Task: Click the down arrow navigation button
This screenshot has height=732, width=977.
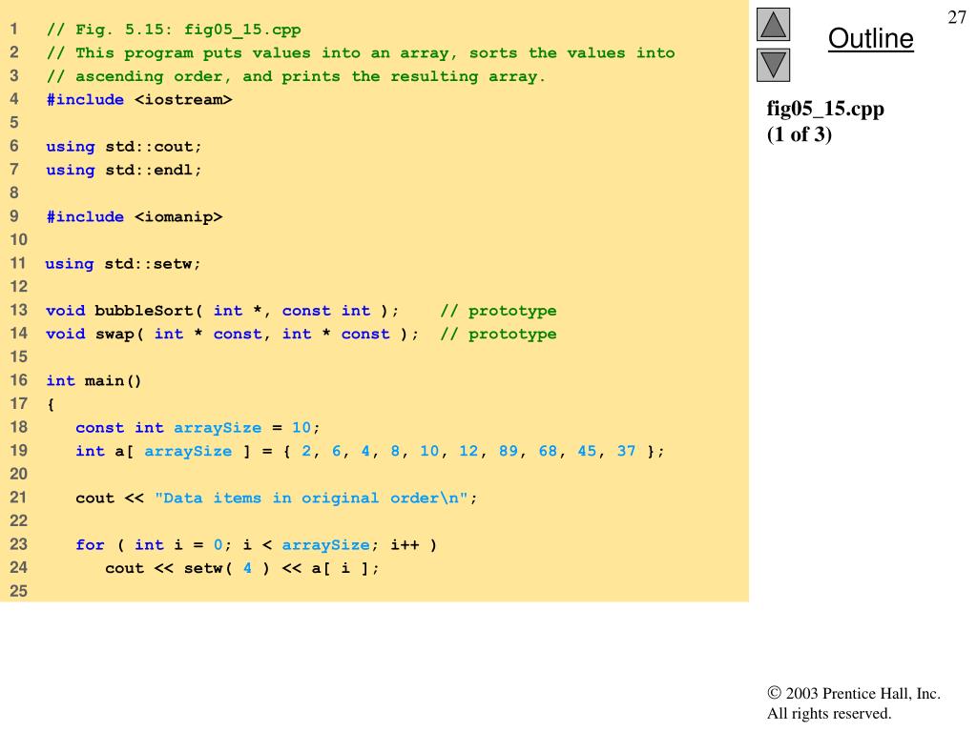Action: [x=773, y=66]
